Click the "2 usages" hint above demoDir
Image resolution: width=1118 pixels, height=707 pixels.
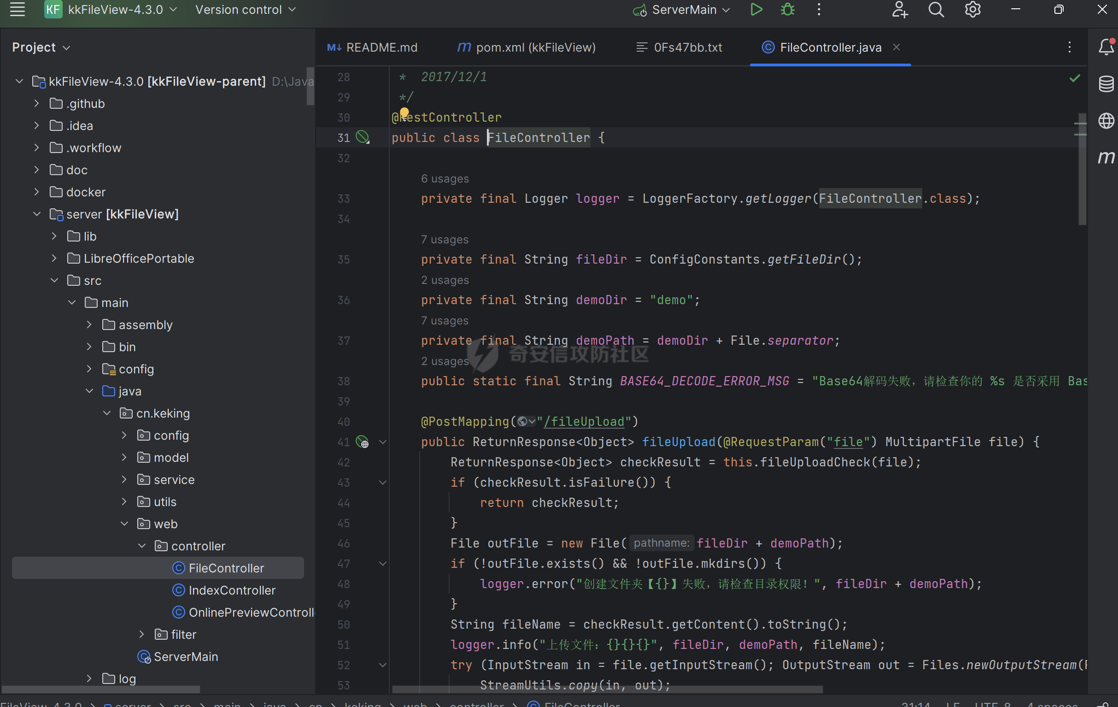pos(445,280)
